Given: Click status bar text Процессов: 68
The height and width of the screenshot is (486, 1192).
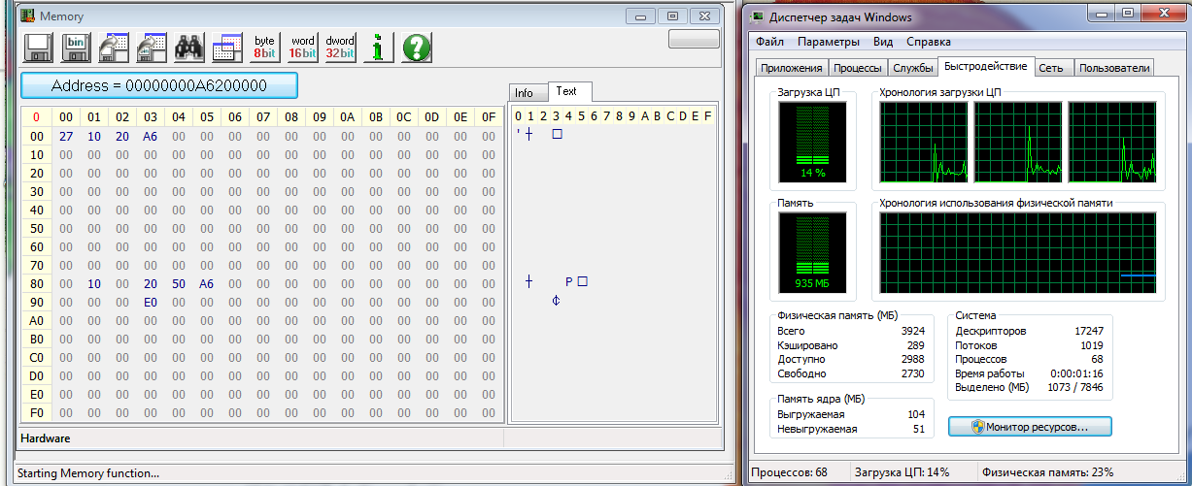Looking at the screenshot, I should click(x=788, y=472).
